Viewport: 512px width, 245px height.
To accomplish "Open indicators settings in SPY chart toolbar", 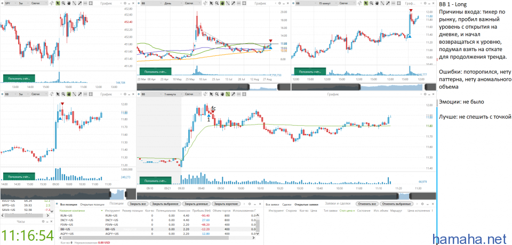I will [x=52, y=3].
